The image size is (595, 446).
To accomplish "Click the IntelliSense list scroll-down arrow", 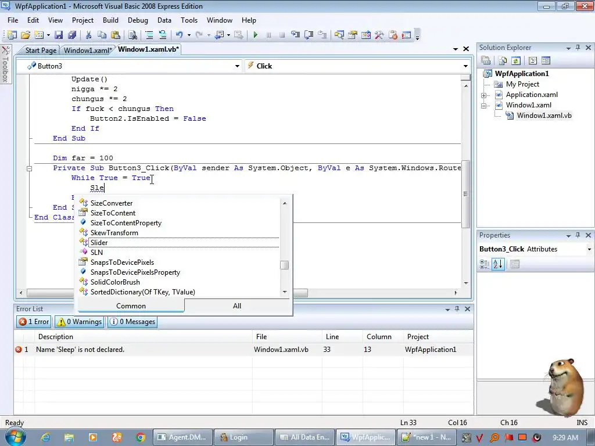I will (285, 292).
